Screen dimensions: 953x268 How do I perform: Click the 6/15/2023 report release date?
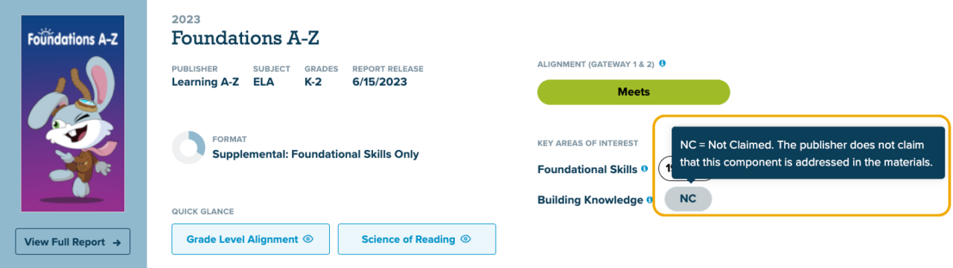point(380,82)
